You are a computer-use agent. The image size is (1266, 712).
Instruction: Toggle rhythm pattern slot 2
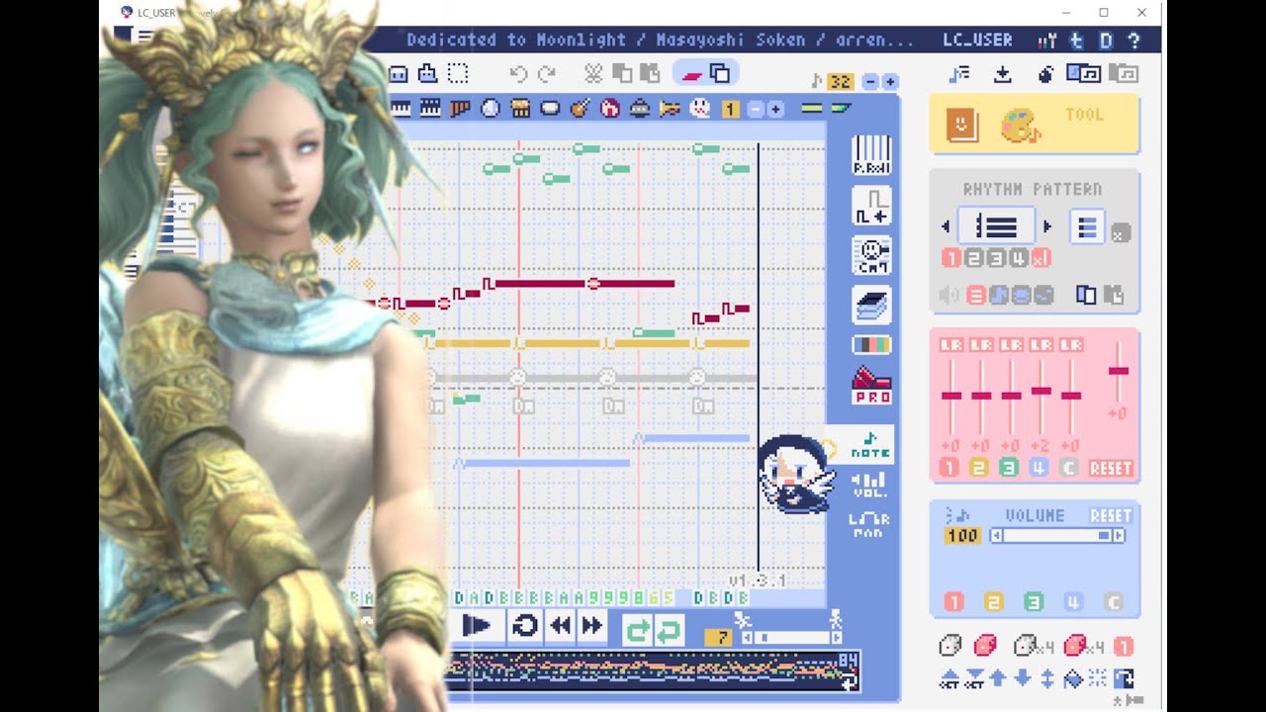click(x=973, y=258)
